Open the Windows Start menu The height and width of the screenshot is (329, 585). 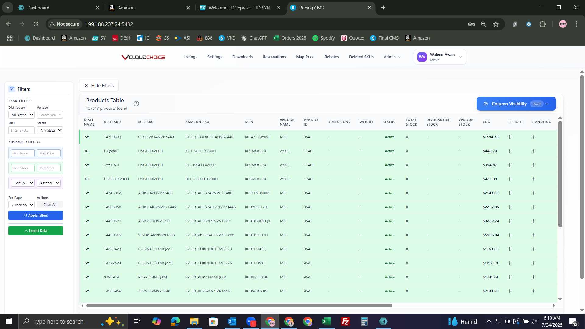click(x=9, y=321)
